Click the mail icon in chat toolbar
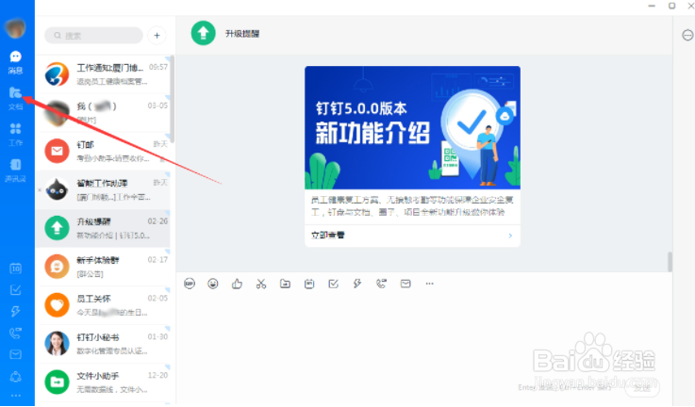 [x=405, y=284]
